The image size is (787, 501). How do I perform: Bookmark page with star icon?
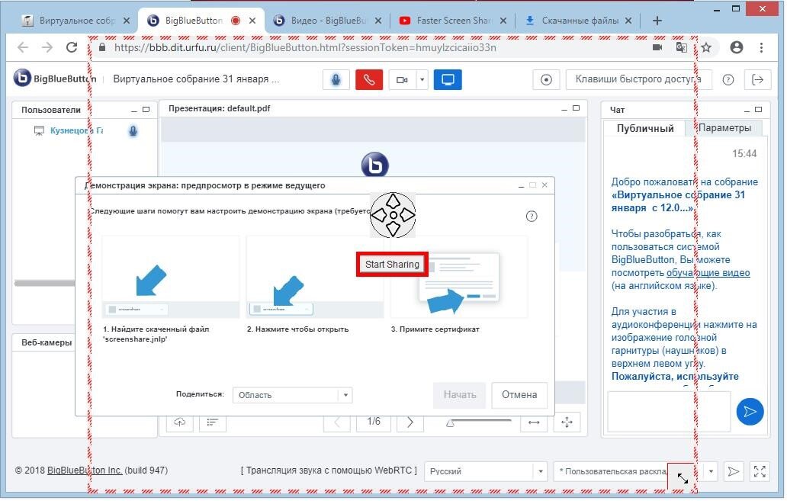706,48
